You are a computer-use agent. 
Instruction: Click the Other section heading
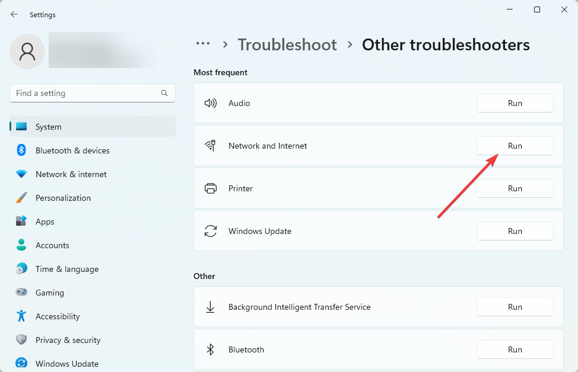(204, 276)
